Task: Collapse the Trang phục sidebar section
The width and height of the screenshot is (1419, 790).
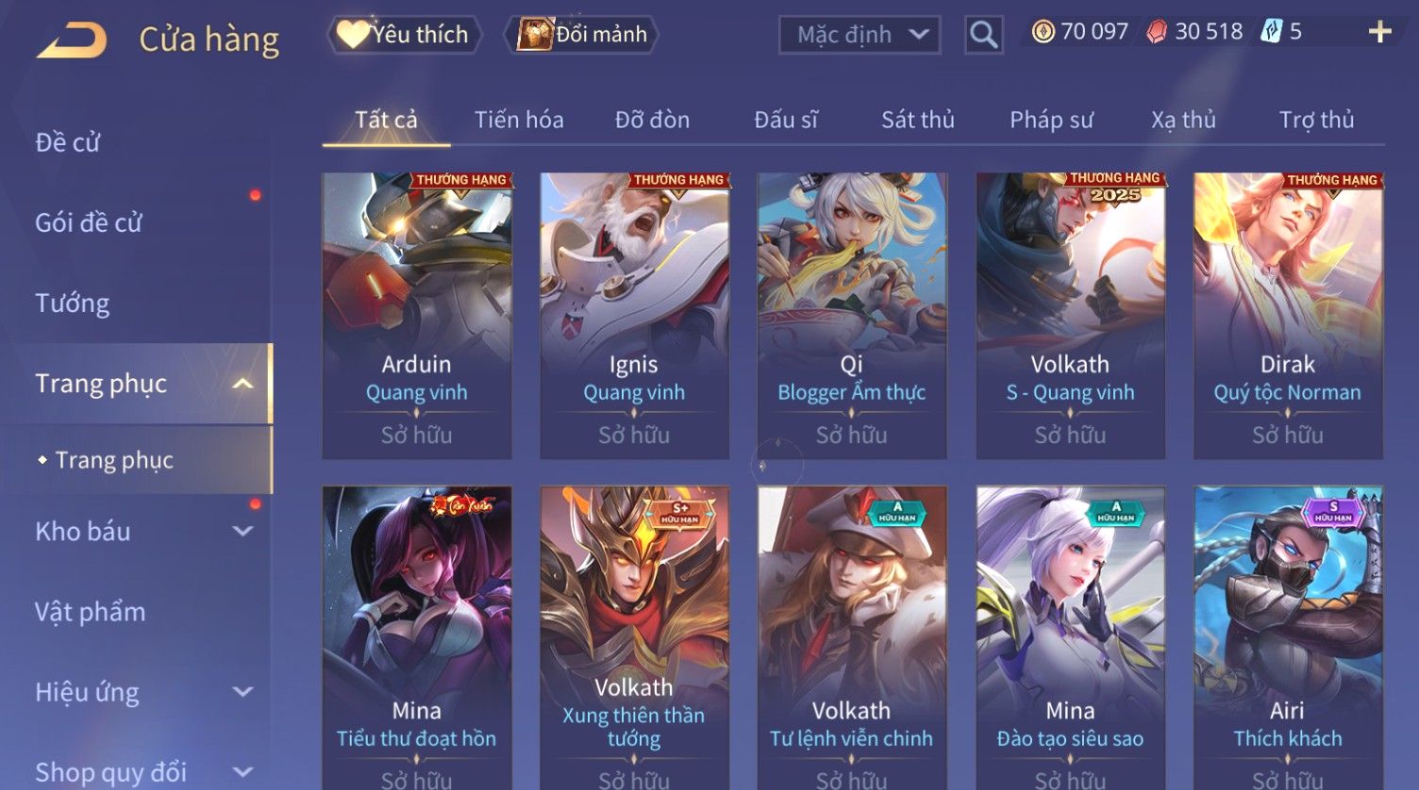Action: tap(242, 384)
